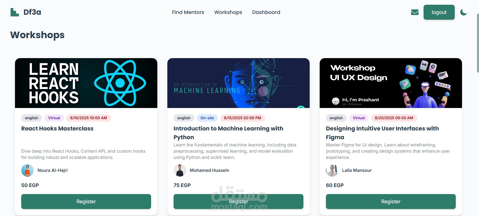Go to Workshops in the navigation
Screen dimensions: 479x216
[x=228, y=12]
